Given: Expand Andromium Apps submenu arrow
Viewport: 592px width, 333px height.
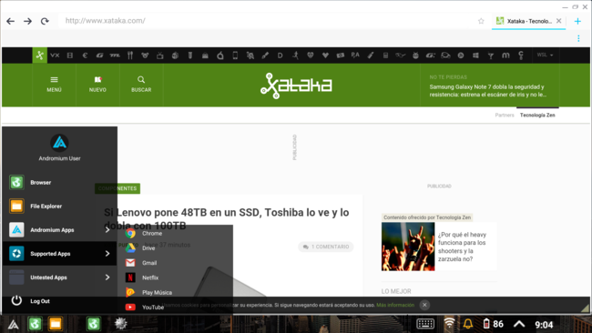Looking at the screenshot, I should (107, 230).
